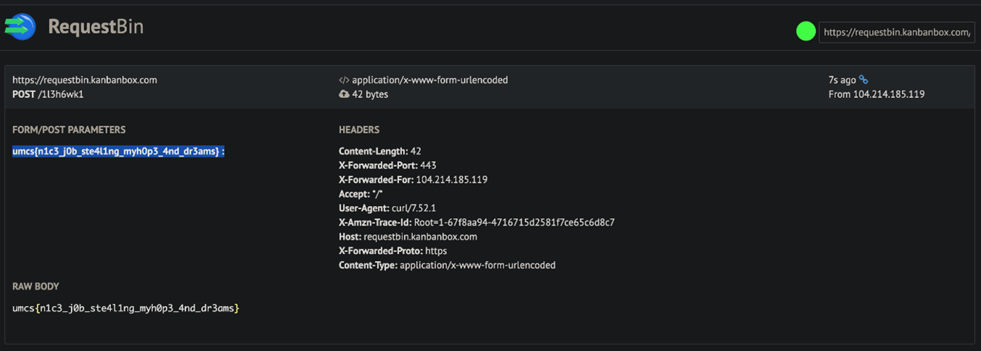The width and height of the screenshot is (981, 351).
Task: Click the 7s ago timestamp text
Action: [842, 80]
